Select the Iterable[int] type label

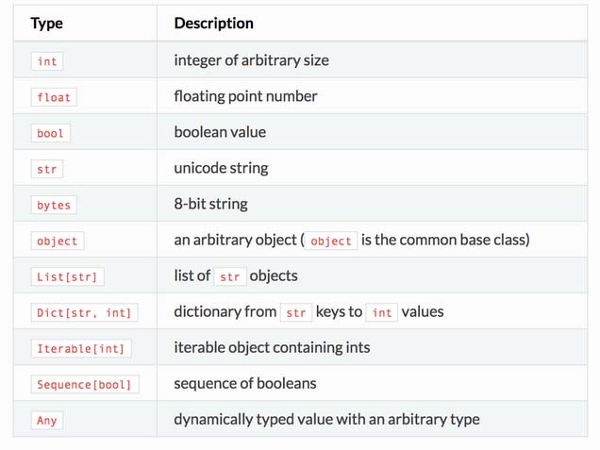point(81,349)
